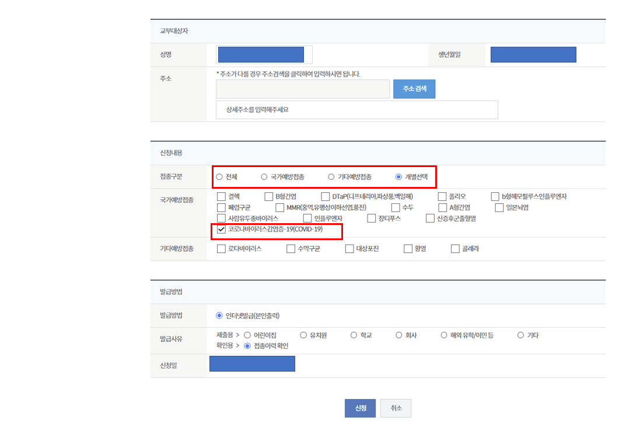Check the 수두 checkbox
This screenshot has width=619, height=430.
point(396,207)
